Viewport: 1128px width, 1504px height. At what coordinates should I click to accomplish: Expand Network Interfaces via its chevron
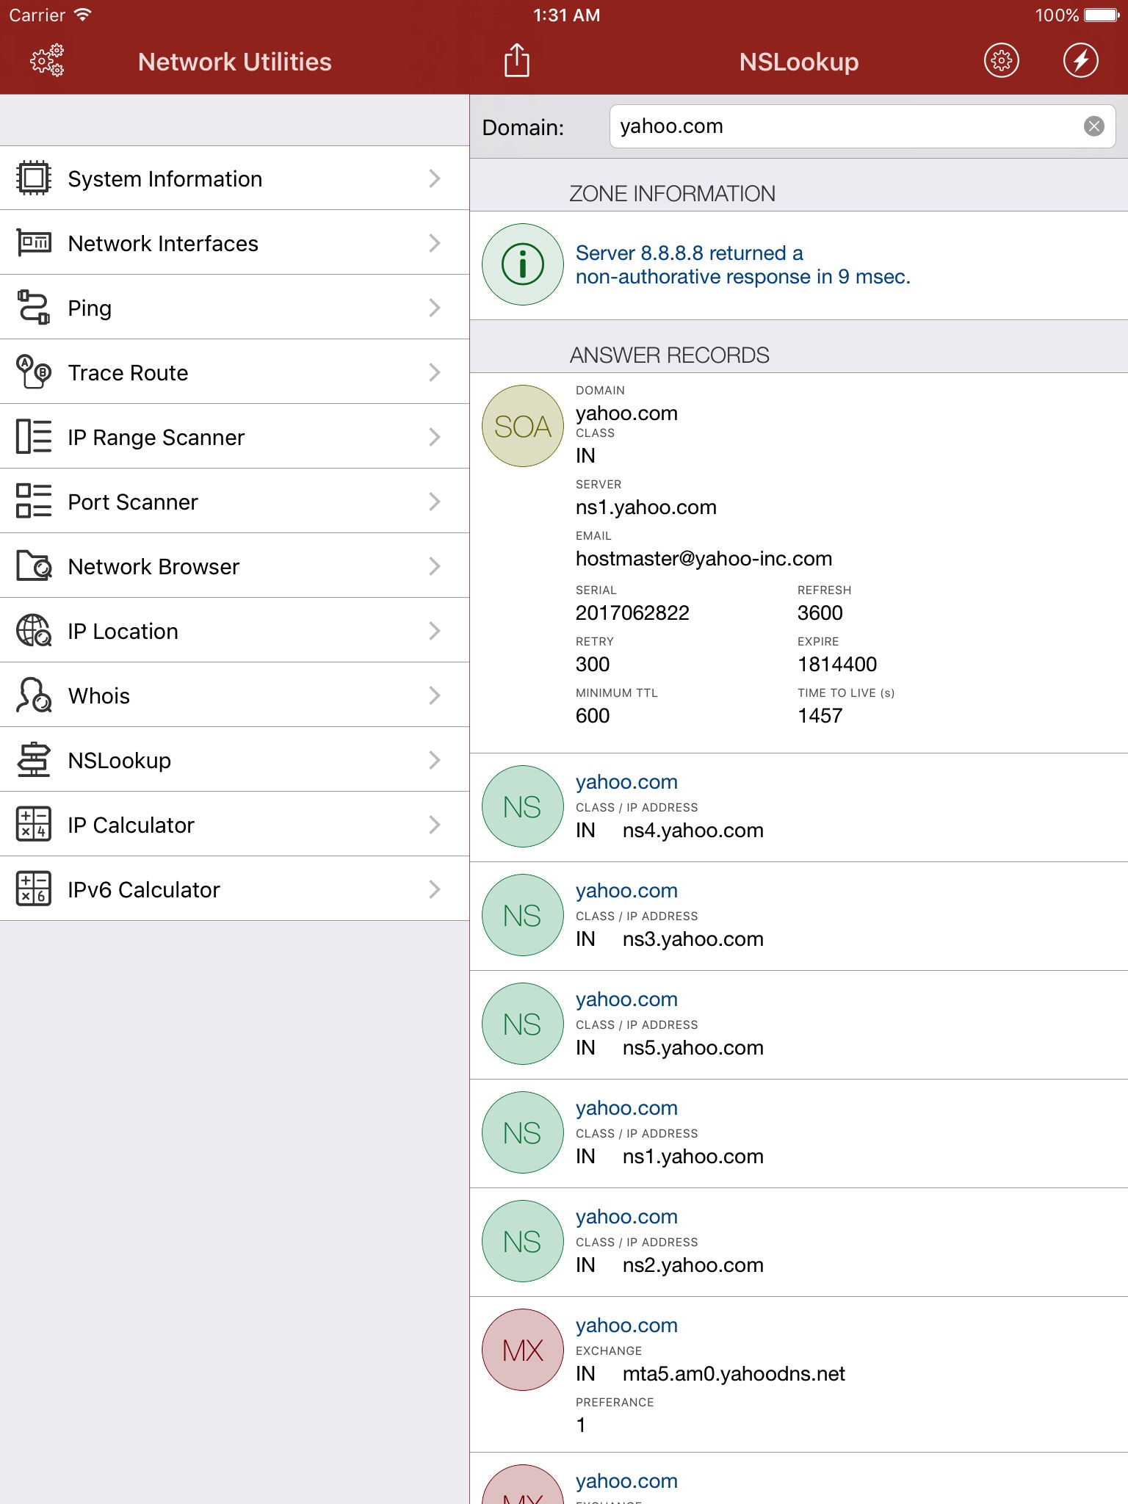point(435,243)
